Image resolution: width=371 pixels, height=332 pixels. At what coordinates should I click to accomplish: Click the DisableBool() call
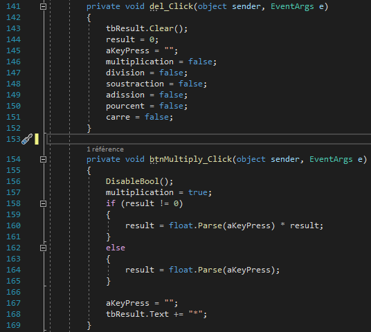click(x=139, y=181)
